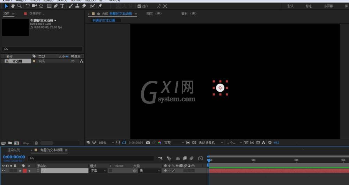Select the Unified Camera tool
The width and height of the screenshot is (349, 185).
pyautogui.click(x=34, y=6)
